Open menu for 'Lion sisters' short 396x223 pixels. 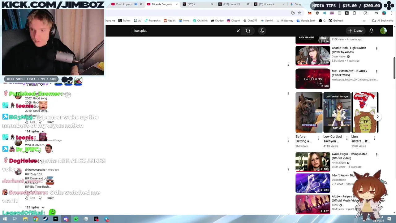(x=375, y=138)
